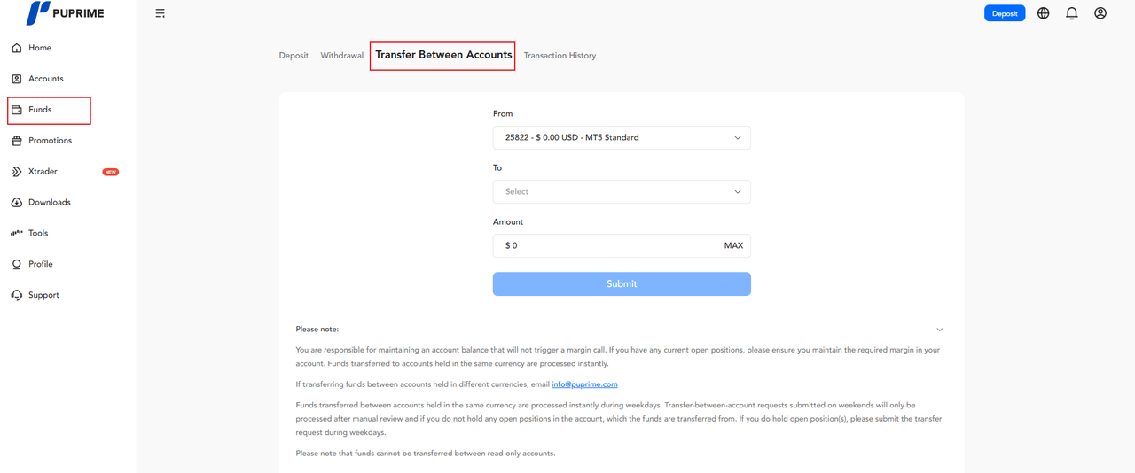Viewport: 1135px width, 473px height.
Task: Click MAX in the Amount field
Action: (733, 245)
